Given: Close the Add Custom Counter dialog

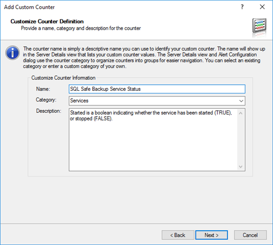Looking at the screenshot, I should click(x=262, y=7).
